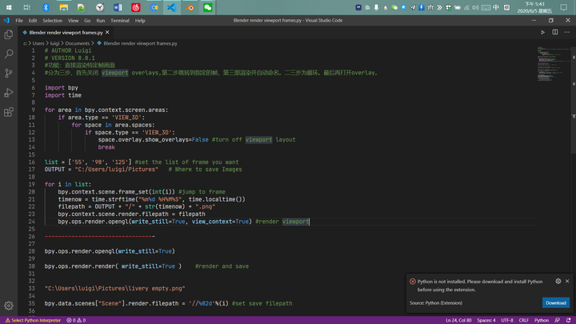
Task: Open notification settings gear in Python popup
Action: click(x=558, y=282)
